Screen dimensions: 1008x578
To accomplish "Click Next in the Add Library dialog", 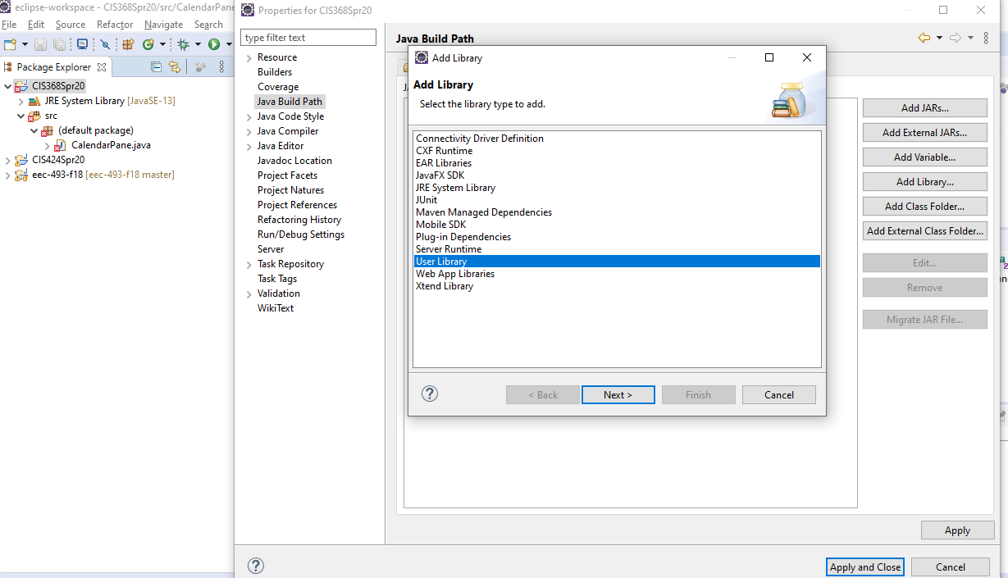I will point(618,394).
